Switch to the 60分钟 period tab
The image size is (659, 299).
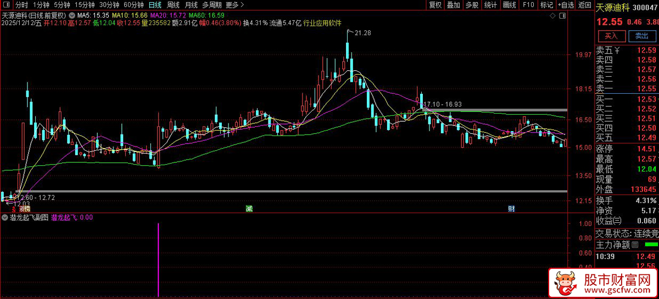tap(133, 5)
